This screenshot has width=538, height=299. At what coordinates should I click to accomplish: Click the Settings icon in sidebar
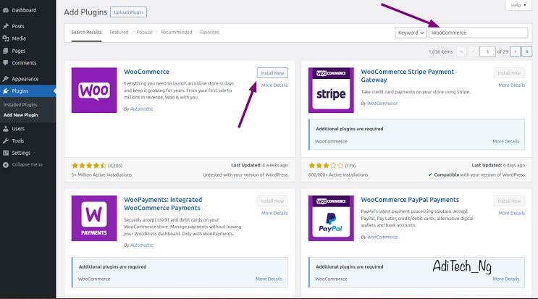[x=6, y=153]
